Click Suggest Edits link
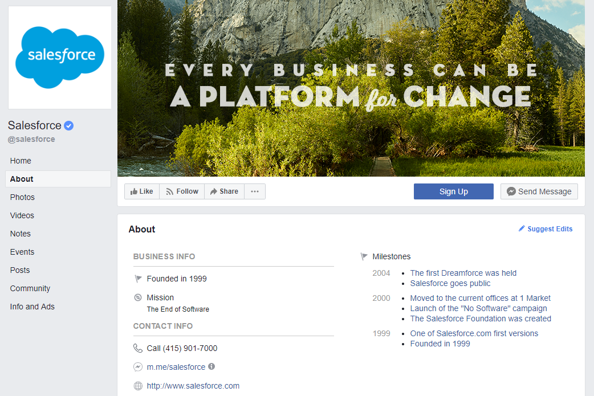This screenshot has height=396, width=594. tap(546, 229)
